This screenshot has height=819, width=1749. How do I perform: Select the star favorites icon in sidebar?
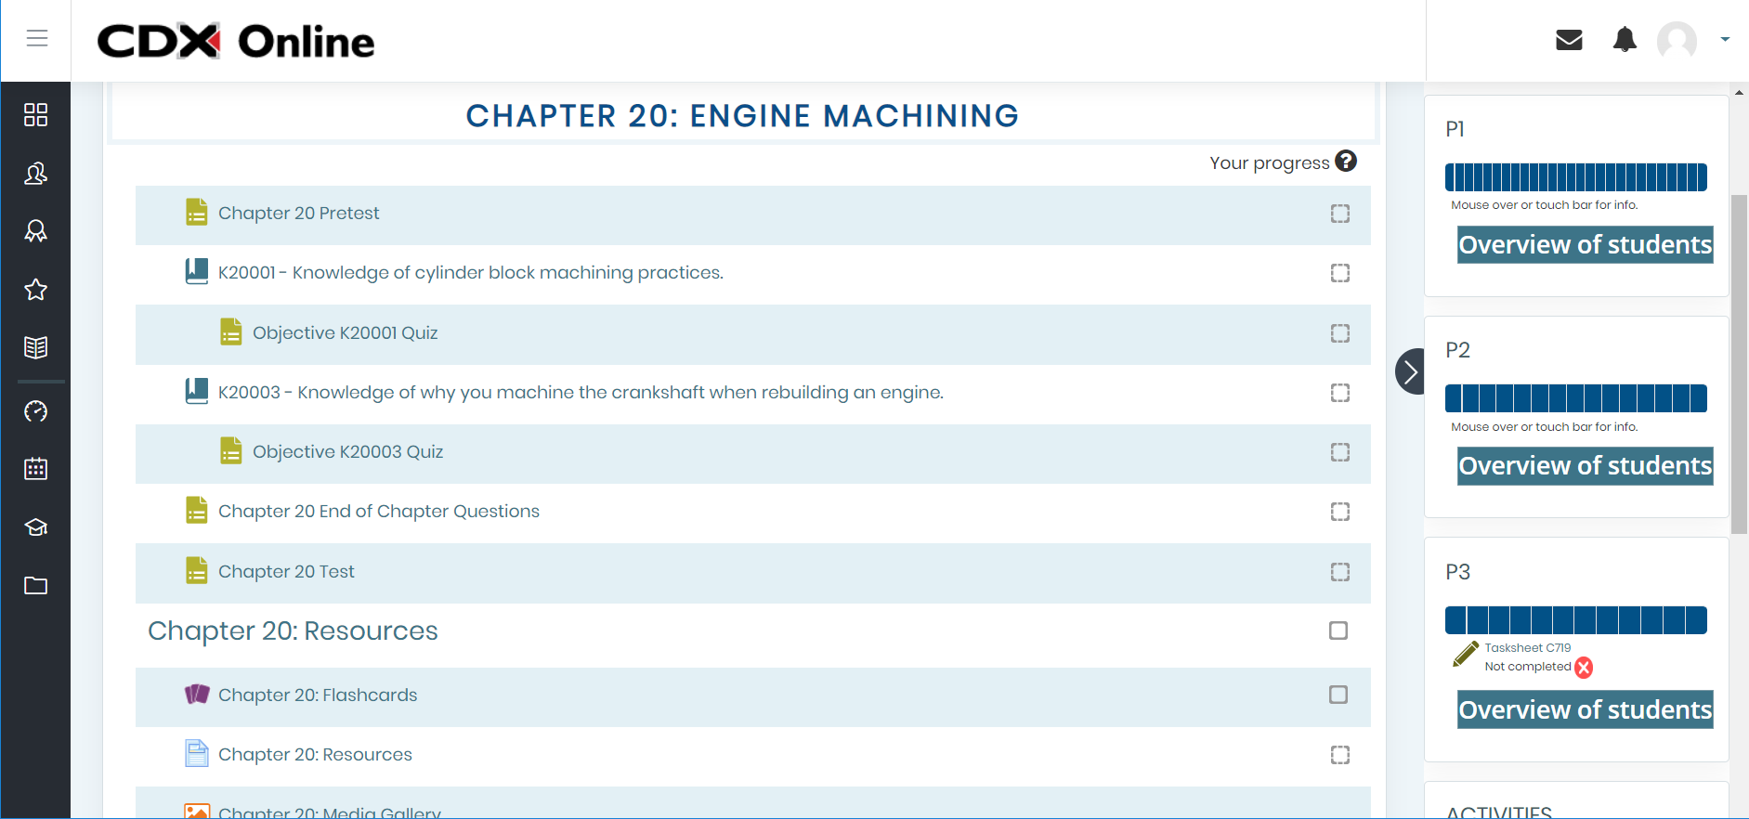(x=36, y=290)
